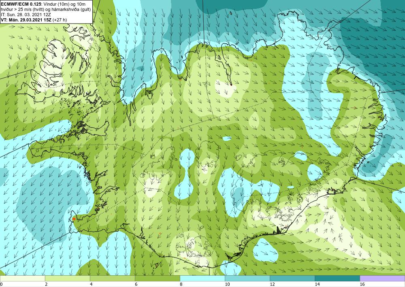Image resolution: width=405 pixels, height=287 pixels.
Task: Click the light green legend swatch between 2 and 4
Action: pos(68,278)
